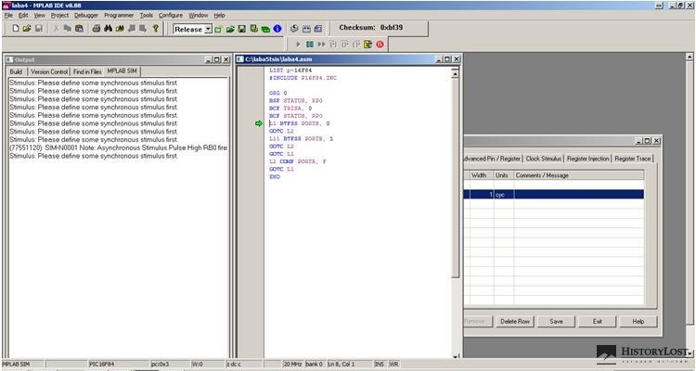Open the Register Trace tab
696x371 pixels.
[633, 159]
